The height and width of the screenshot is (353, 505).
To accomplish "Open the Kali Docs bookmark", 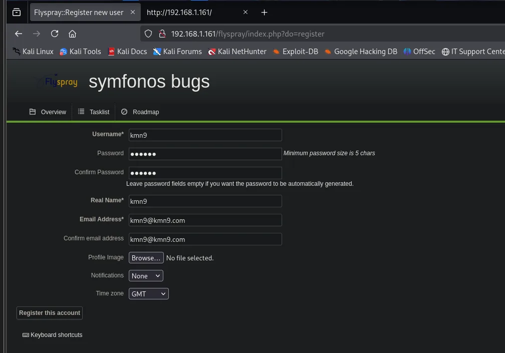I will click(x=127, y=52).
